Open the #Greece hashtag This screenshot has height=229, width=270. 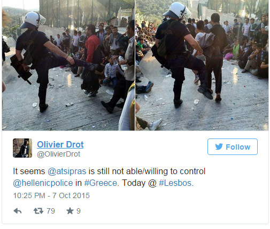[101, 183]
